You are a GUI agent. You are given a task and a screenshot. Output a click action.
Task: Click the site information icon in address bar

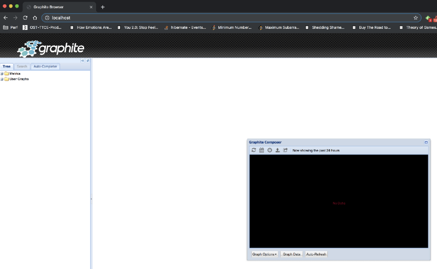47,18
